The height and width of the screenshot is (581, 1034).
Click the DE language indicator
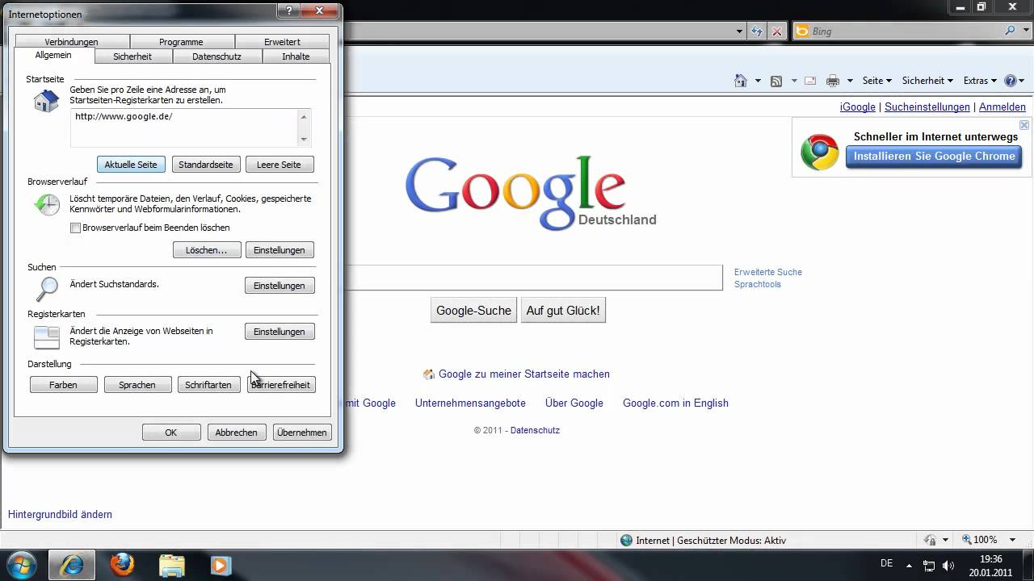(886, 563)
